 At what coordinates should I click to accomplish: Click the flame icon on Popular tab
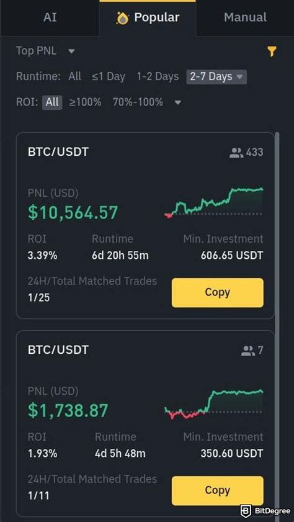[x=122, y=18]
